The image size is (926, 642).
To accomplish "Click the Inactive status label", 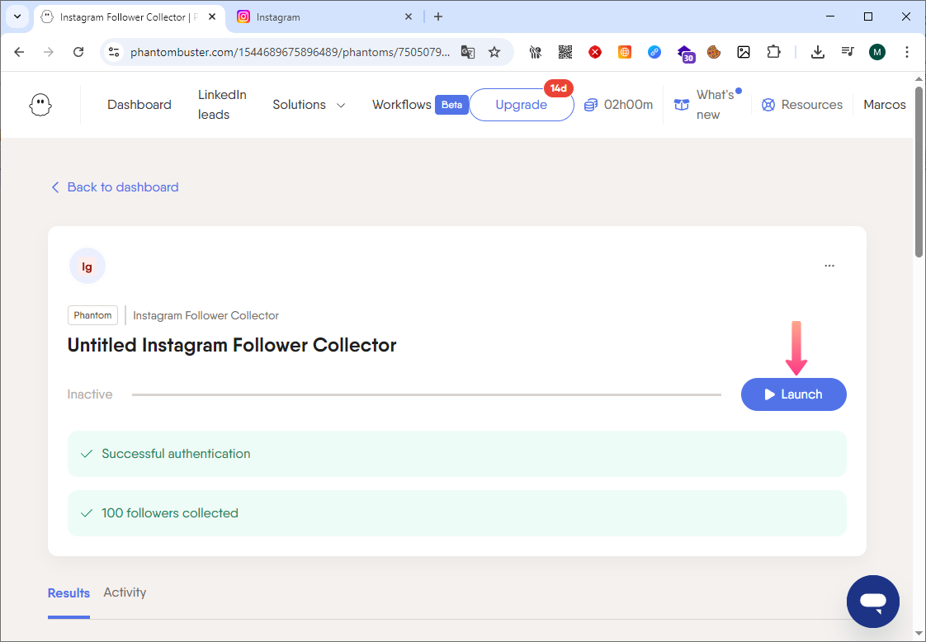I will click(x=90, y=394).
